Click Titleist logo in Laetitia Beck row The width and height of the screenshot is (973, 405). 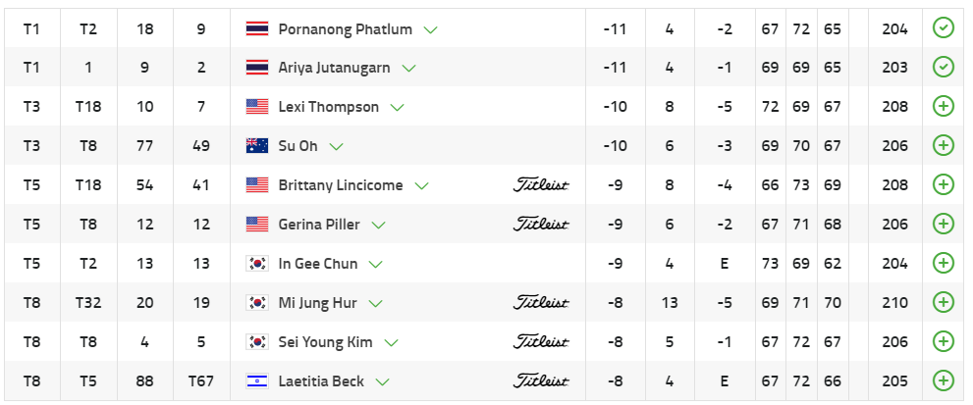(x=541, y=380)
